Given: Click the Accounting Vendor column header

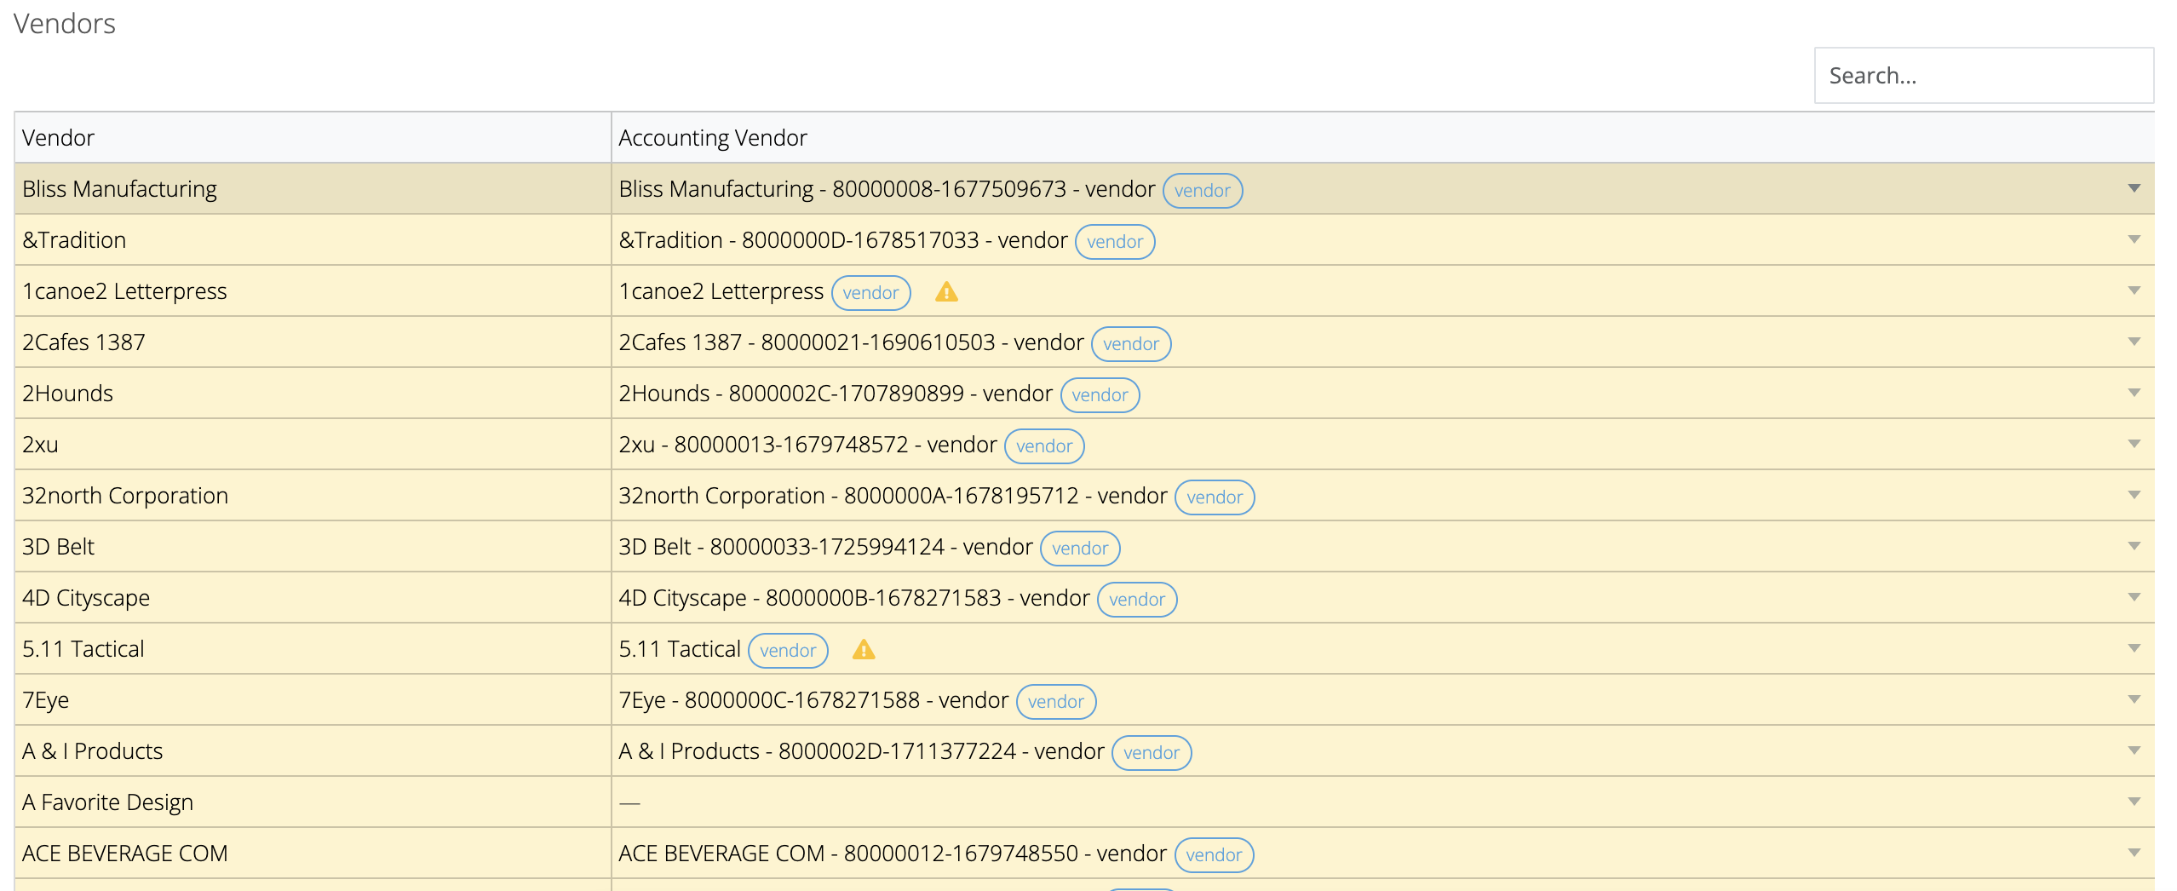Looking at the screenshot, I should pyautogui.click(x=1382, y=138).
